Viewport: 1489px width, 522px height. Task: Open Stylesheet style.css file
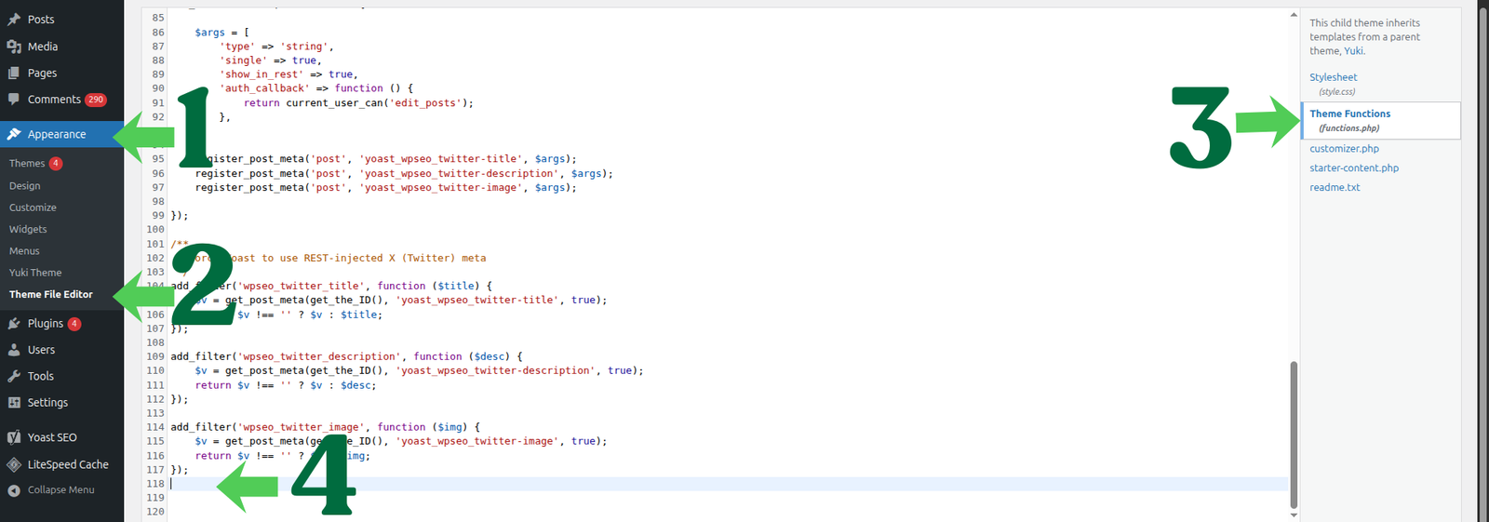(x=1333, y=77)
